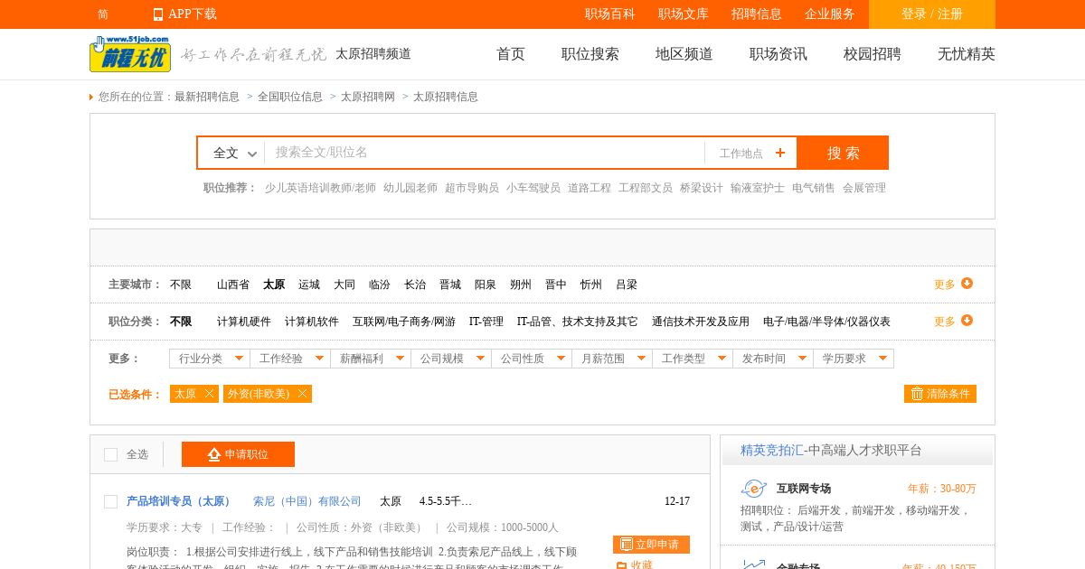Open the 工作类型 dropdown
Image resolution: width=1085 pixels, height=569 pixels.
tap(693, 359)
